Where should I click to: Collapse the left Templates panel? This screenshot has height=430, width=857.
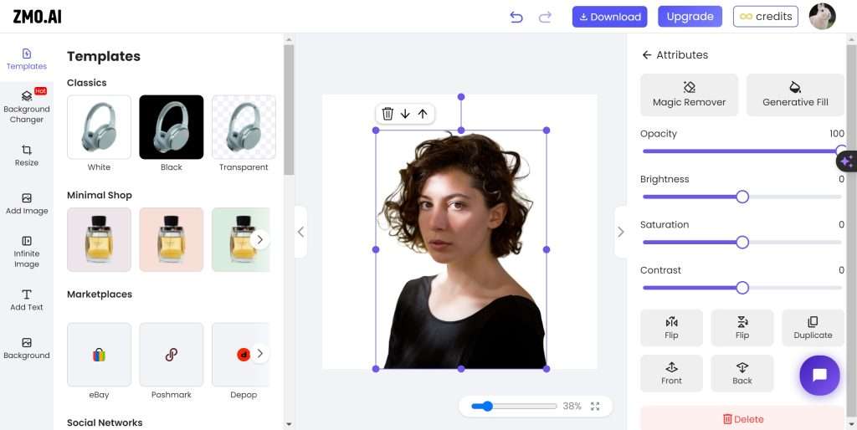(x=300, y=232)
